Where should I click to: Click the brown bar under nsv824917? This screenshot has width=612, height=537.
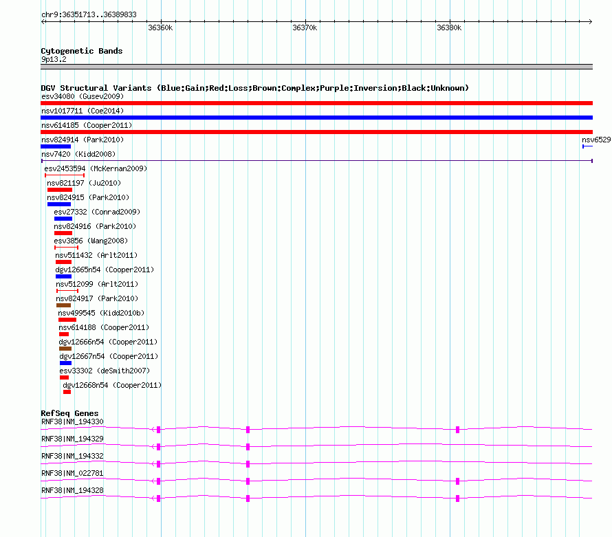tap(64, 305)
